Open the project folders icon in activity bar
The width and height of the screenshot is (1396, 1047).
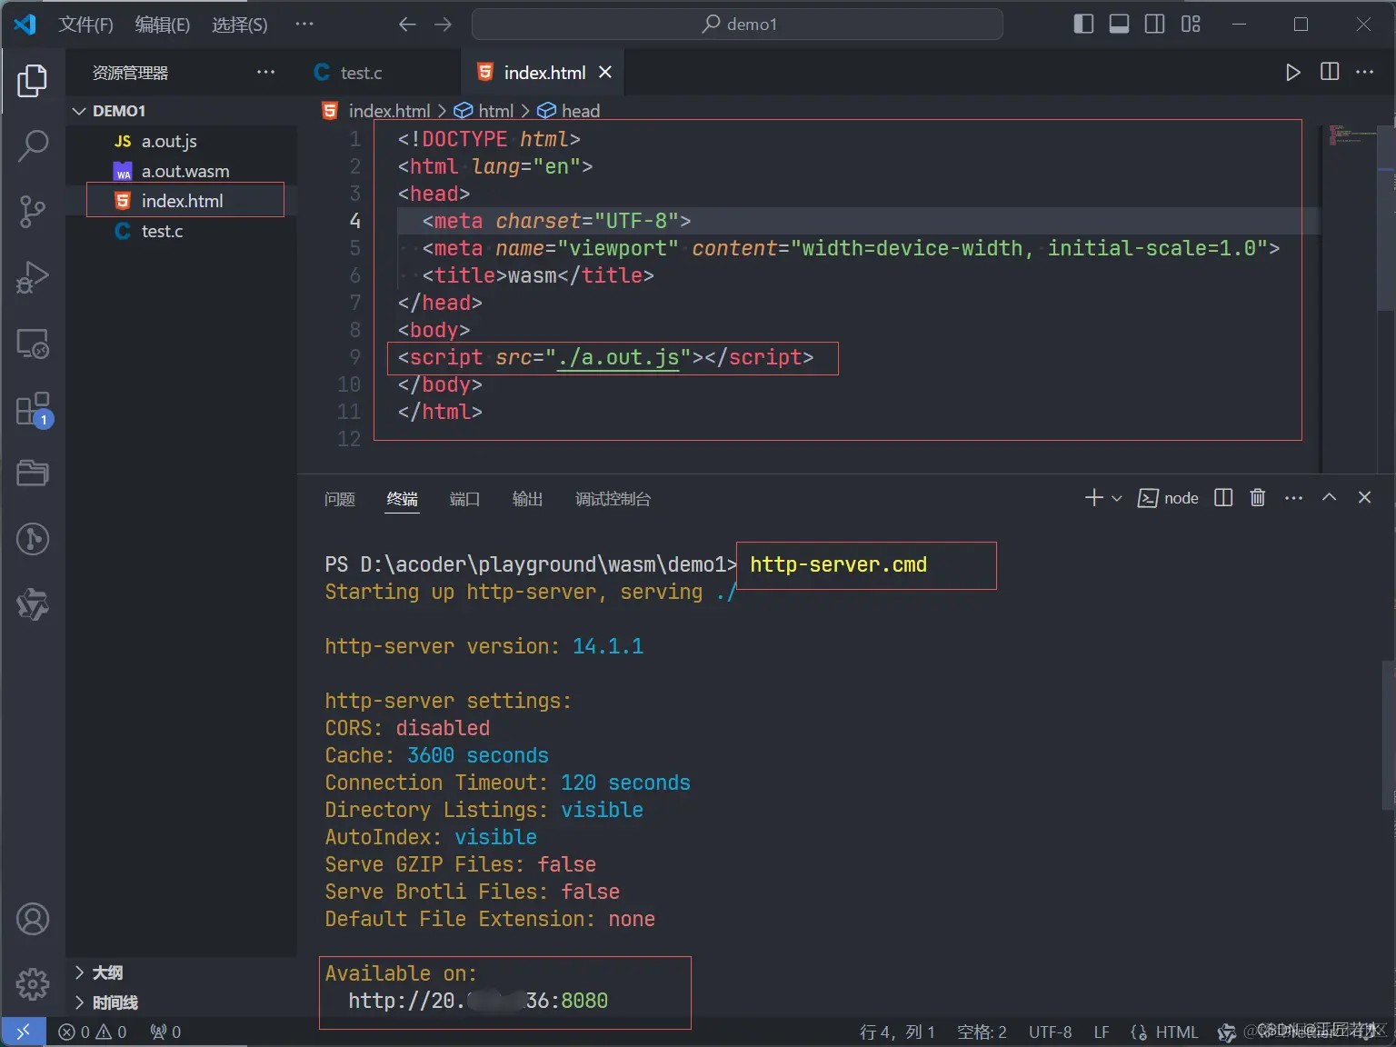coord(33,474)
